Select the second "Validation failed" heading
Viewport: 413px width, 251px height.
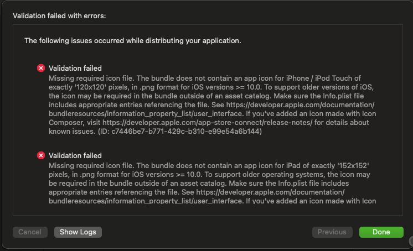[x=75, y=155]
